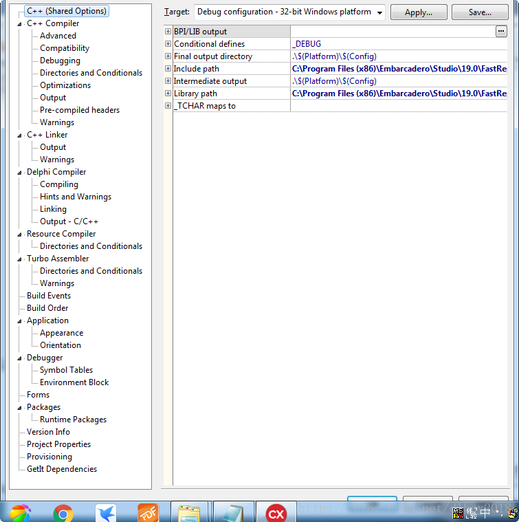Collapse the Packages tree node

point(20,408)
